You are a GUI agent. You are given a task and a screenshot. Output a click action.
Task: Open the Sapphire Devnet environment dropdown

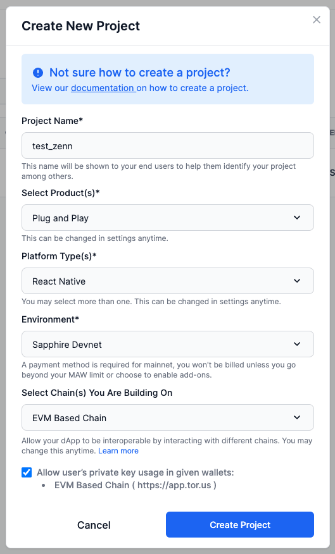point(168,344)
